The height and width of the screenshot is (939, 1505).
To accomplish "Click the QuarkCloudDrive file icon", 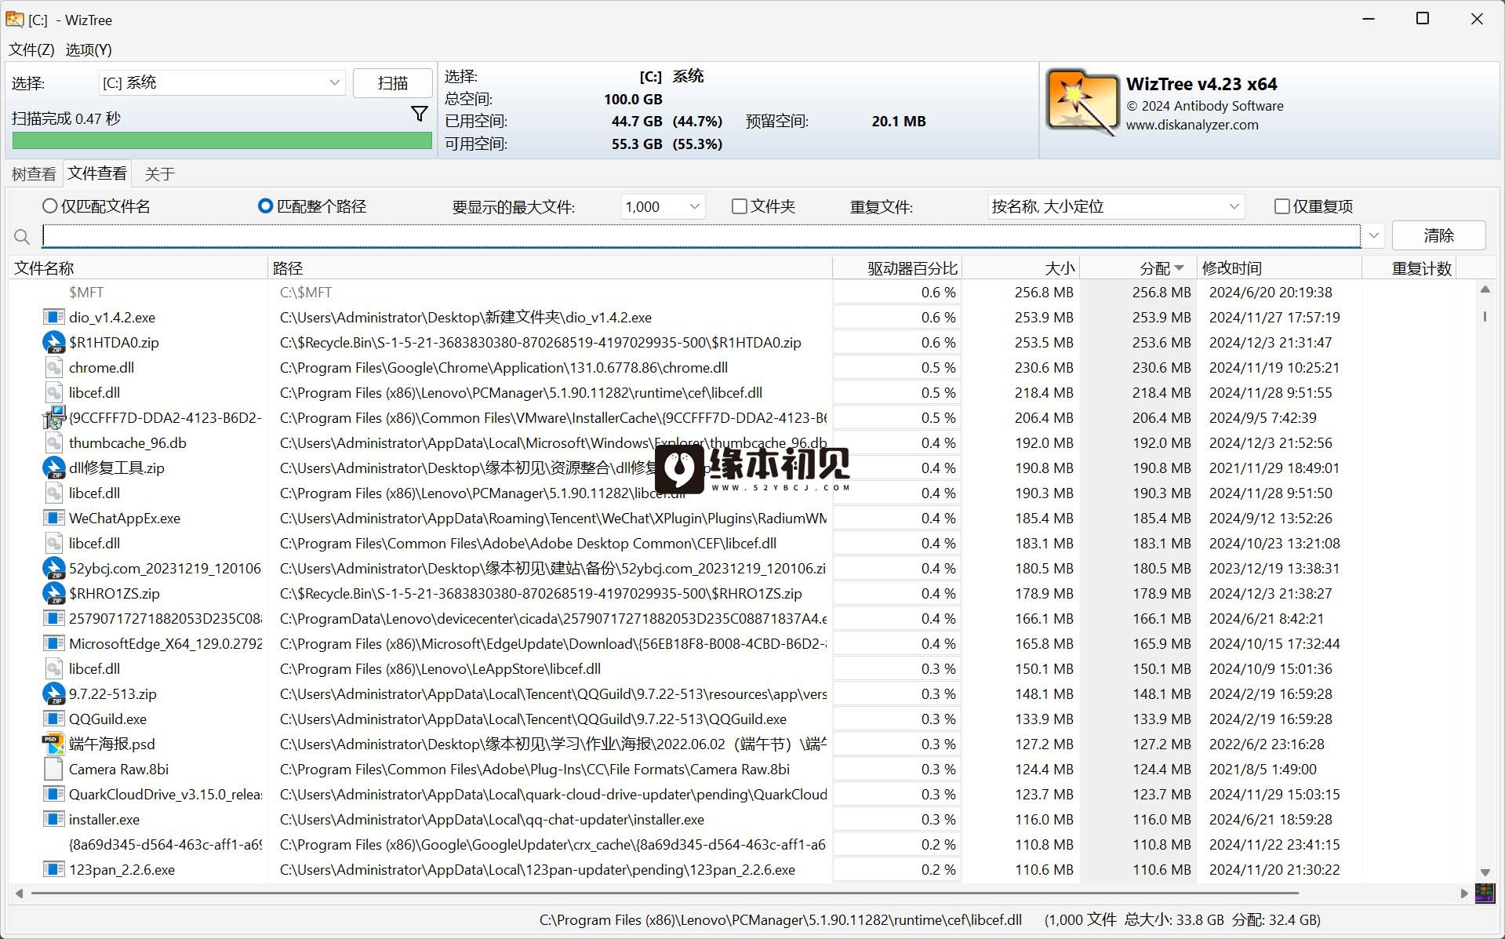I will pos(53,794).
